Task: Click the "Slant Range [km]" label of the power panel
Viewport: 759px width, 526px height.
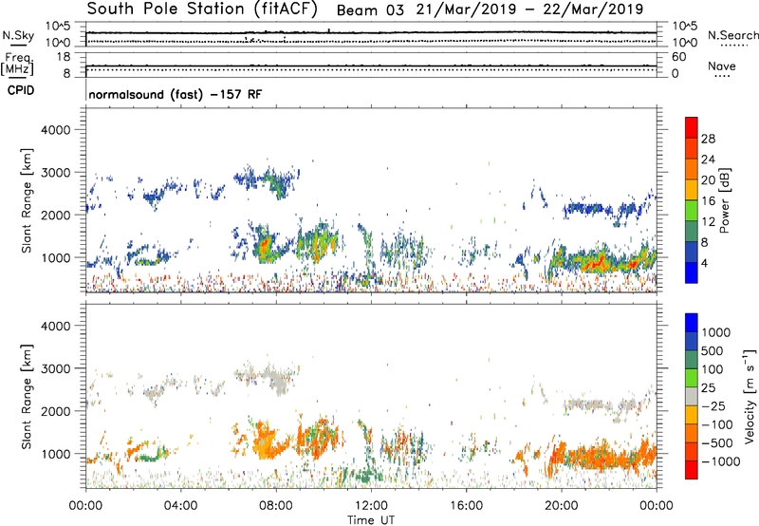Action: coord(27,200)
